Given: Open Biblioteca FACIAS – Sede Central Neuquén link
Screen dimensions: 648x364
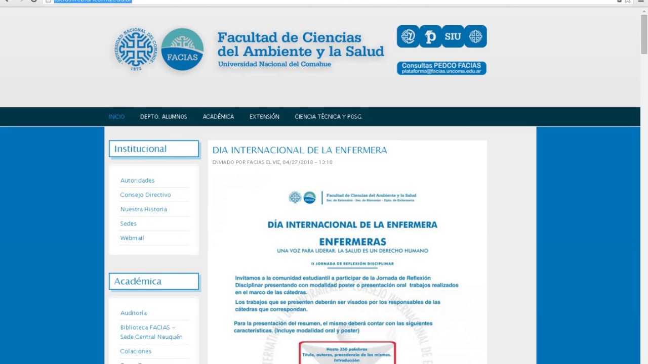Looking at the screenshot, I should point(151,332).
